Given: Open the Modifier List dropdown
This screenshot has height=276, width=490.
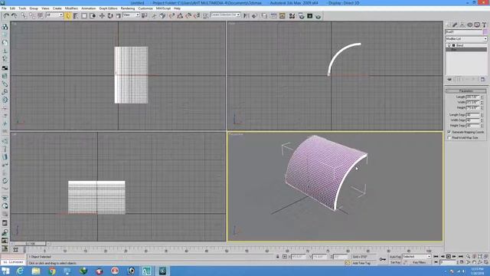Looking at the screenshot, I should pos(466,39).
